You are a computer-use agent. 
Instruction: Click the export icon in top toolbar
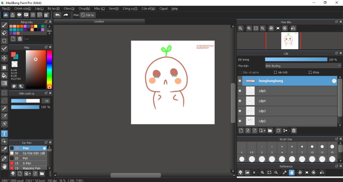tap(12, 15)
